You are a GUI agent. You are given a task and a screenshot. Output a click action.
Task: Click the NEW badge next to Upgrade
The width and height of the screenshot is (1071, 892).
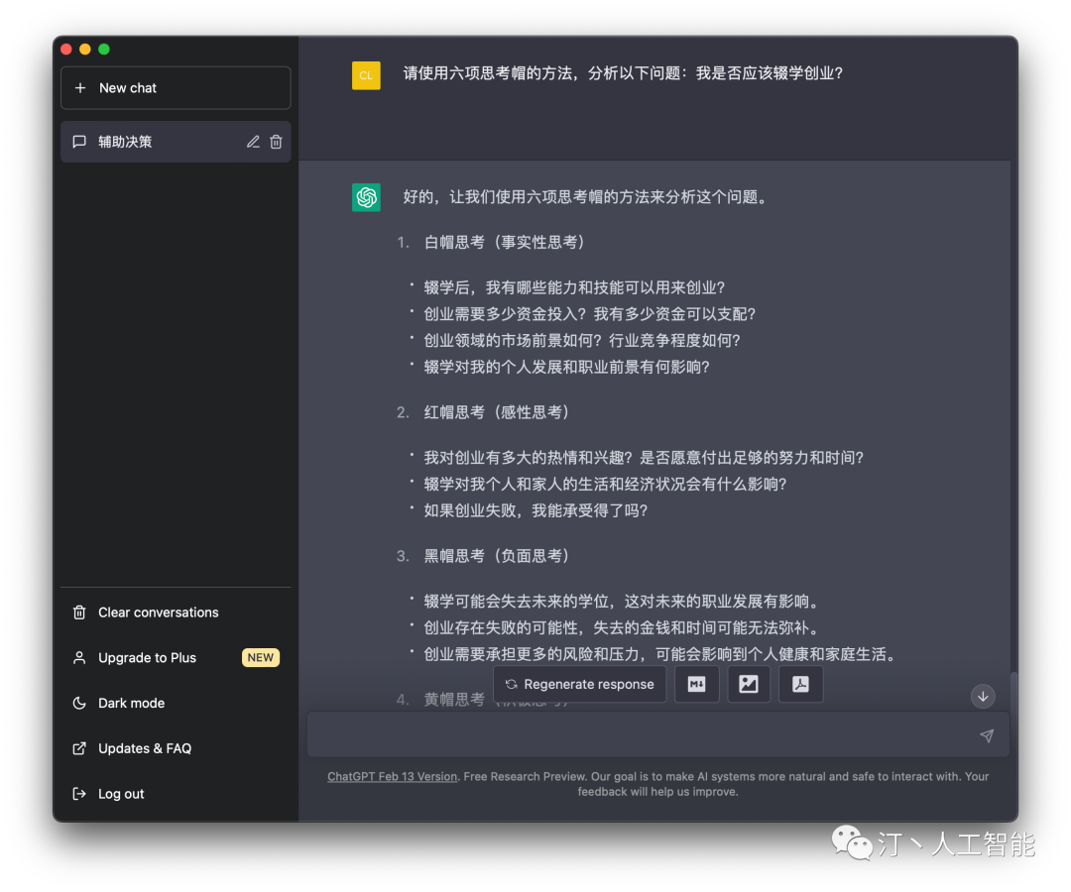[x=260, y=658]
